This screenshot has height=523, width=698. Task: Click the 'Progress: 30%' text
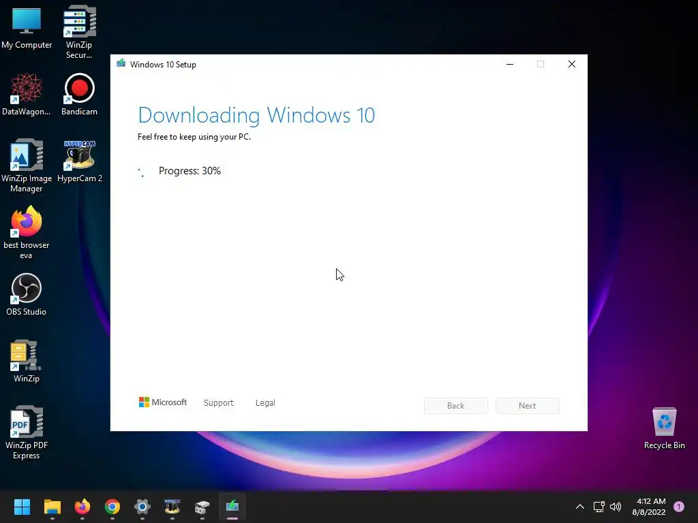(189, 171)
